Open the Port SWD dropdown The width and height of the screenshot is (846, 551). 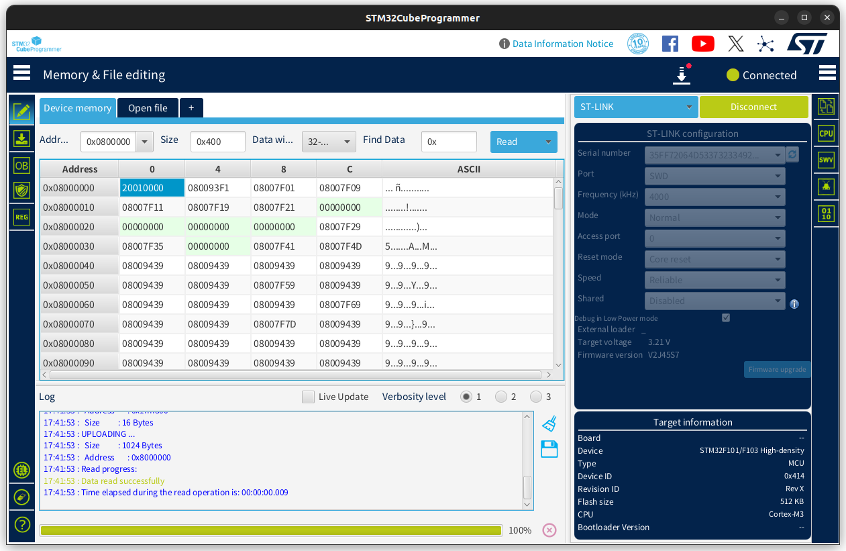point(715,176)
